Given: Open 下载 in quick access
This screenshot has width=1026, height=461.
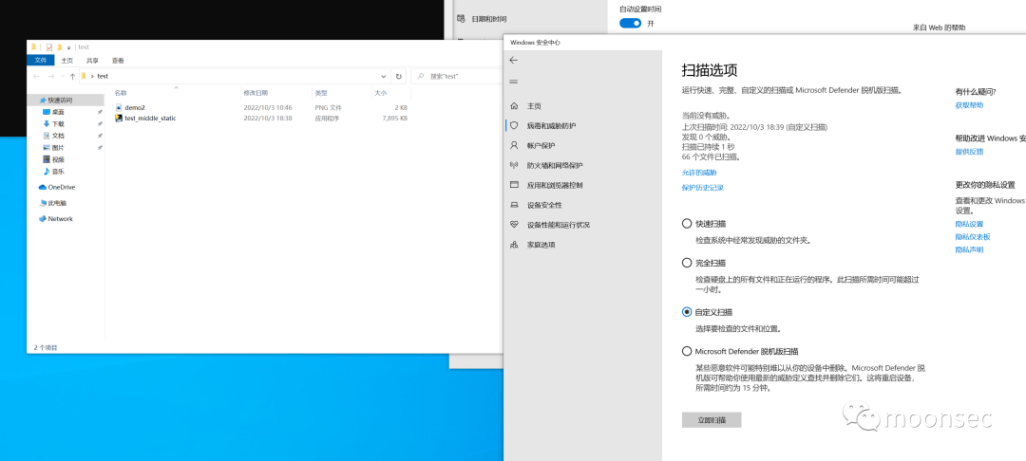Looking at the screenshot, I should point(58,124).
